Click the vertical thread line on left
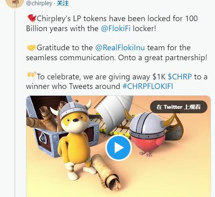The width and height of the screenshot is (215, 197). point(15,103)
